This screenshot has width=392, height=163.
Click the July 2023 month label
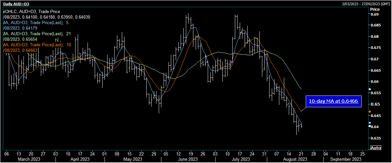pyautogui.click(x=240, y=159)
